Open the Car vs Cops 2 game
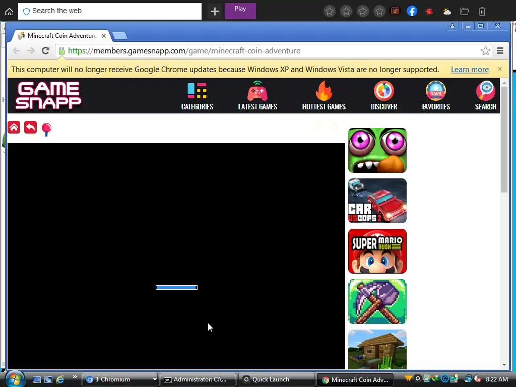This screenshot has height=387, width=516. point(377,201)
